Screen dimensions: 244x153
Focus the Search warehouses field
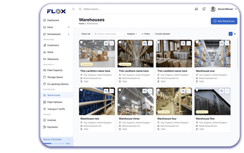click(x=109, y=34)
